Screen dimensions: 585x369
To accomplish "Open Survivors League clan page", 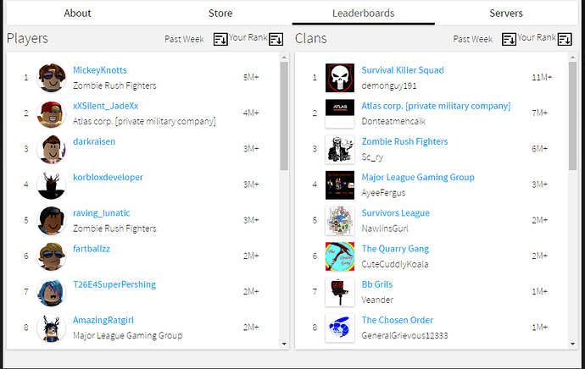I will (395, 213).
